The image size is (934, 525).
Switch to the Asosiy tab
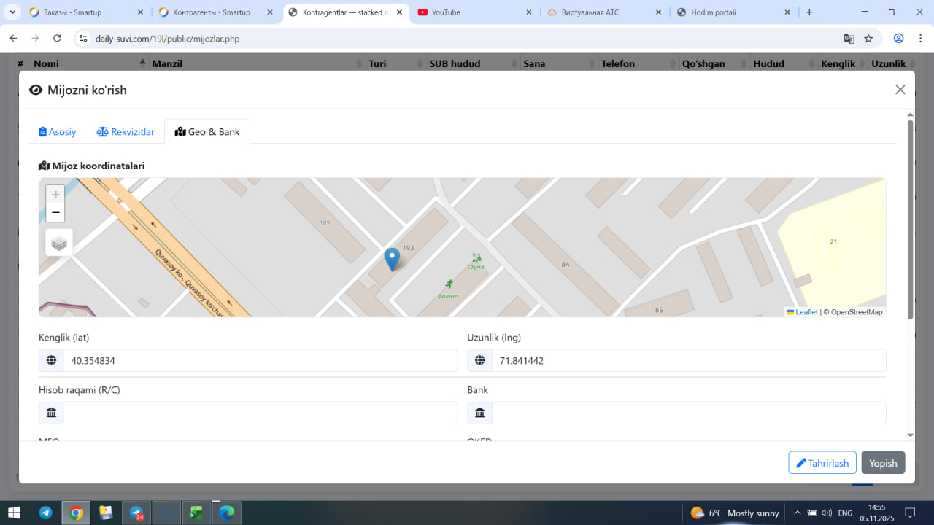(x=58, y=132)
